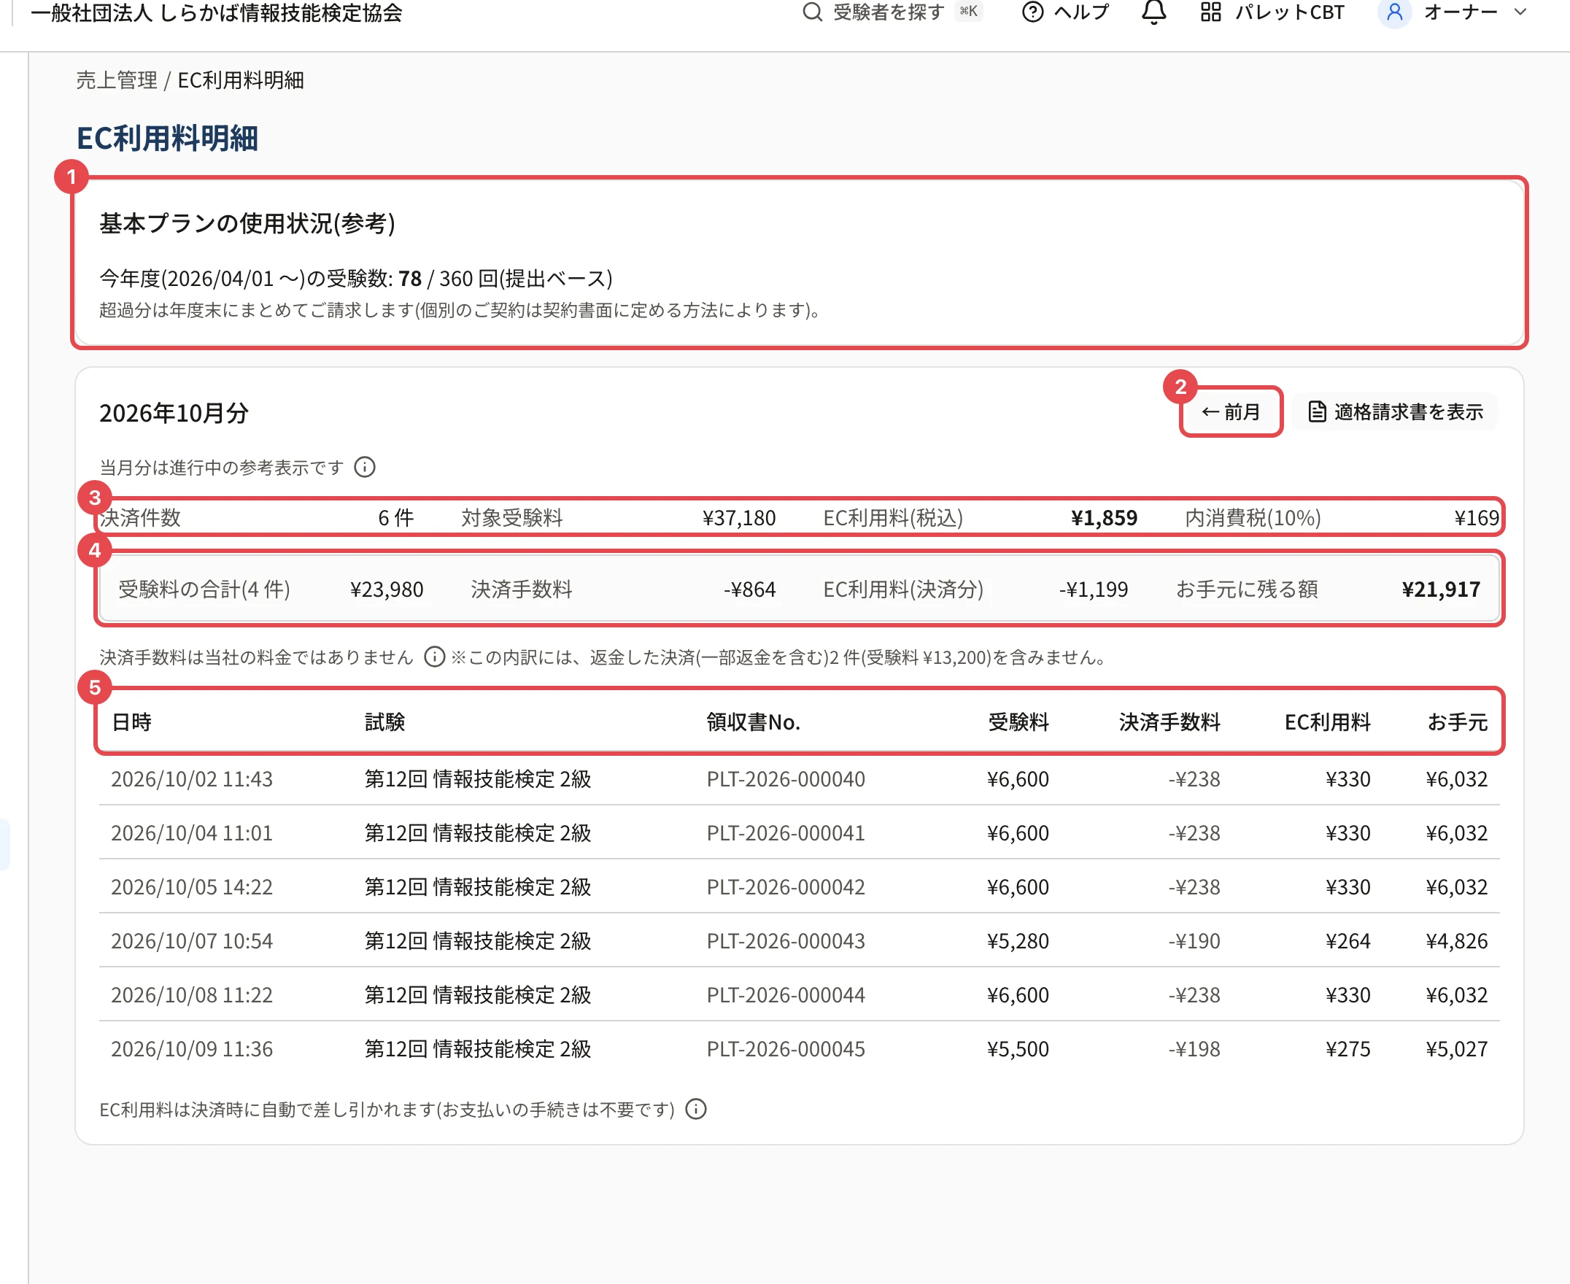The height and width of the screenshot is (1284, 1570).
Task: Click the info icon beside 当月分は進行中の参考表示です
Action: 365,468
